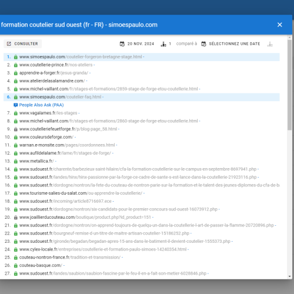The height and width of the screenshot is (294, 294).
Task: Click green padlock icon beside tourisme-salies-du-salat.com
Action: pyautogui.click(x=16, y=193)
